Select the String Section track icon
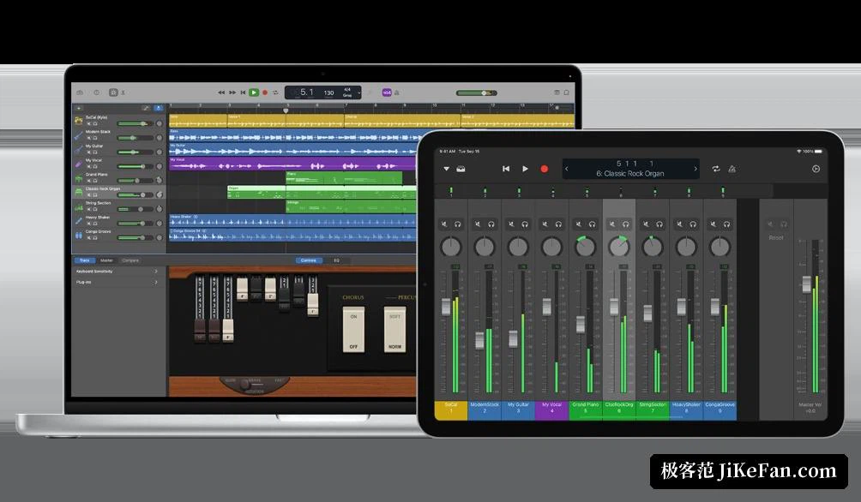 [x=79, y=206]
